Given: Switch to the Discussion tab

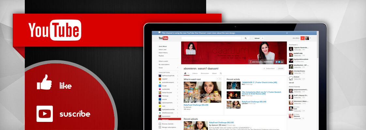Looking at the screenshot, I should (205, 73).
